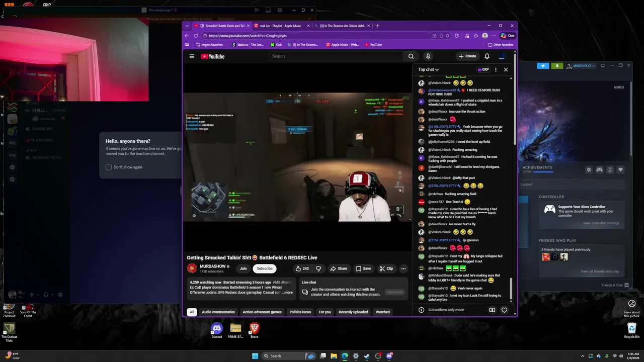Click the Super Chat dollar icon
644x362 pixels.
tap(492, 310)
